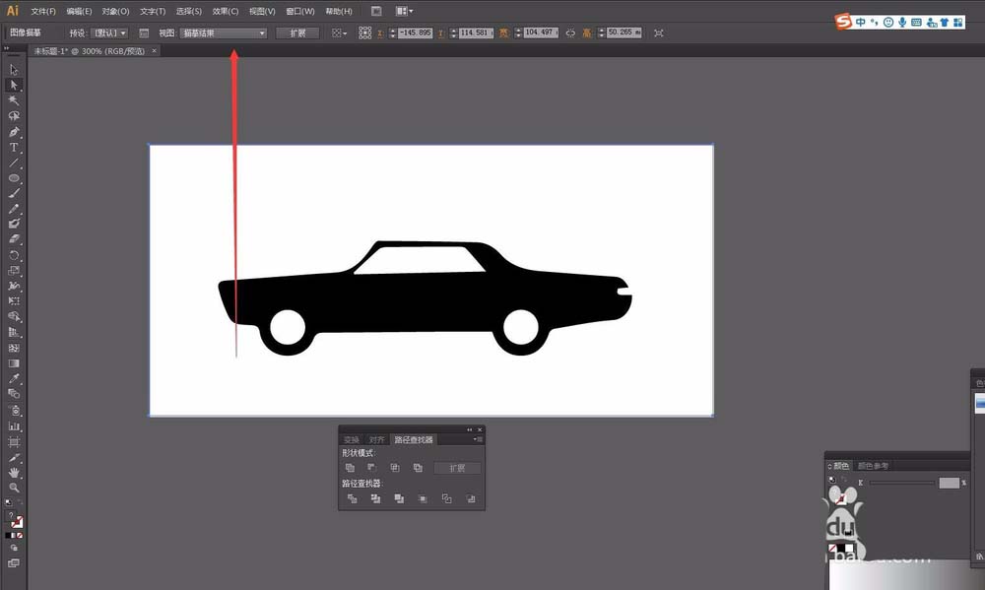Select the Paintbrush tool
985x590 pixels.
14,193
